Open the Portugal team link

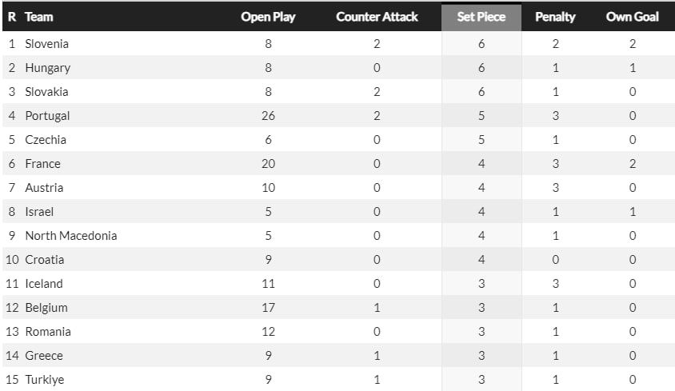click(47, 116)
